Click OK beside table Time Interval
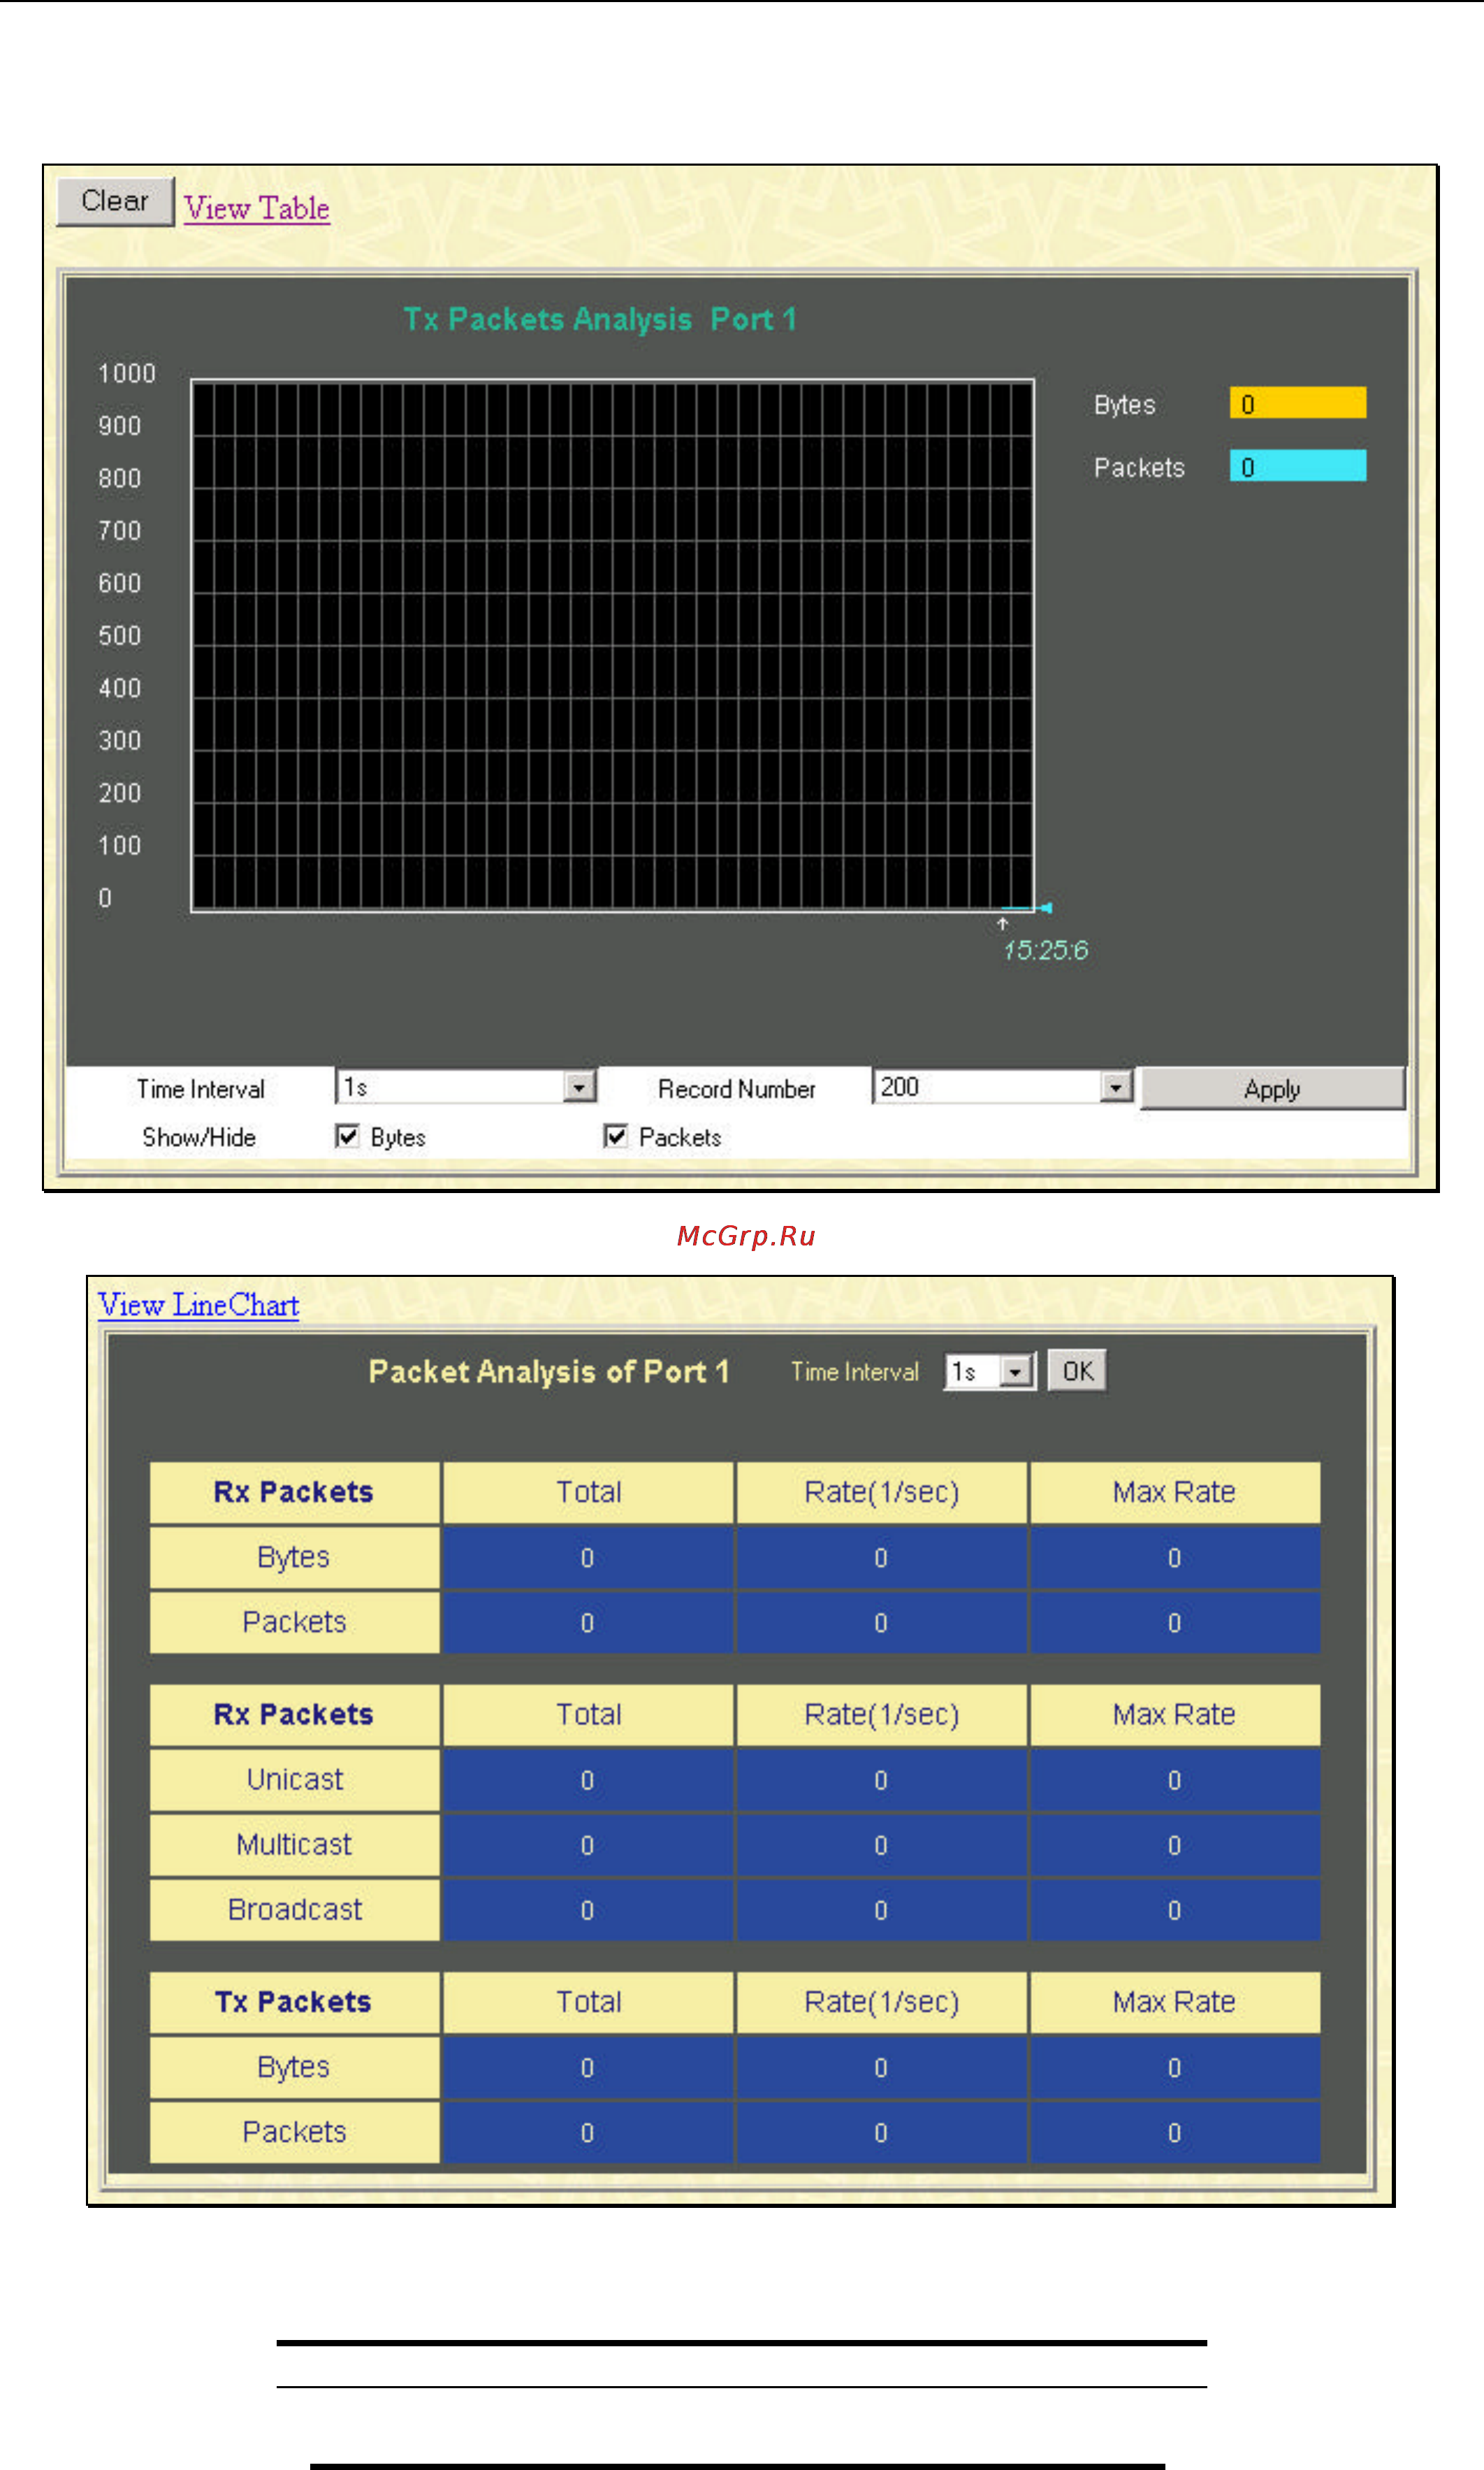This screenshot has width=1484, height=2470. pyautogui.click(x=1077, y=1371)
